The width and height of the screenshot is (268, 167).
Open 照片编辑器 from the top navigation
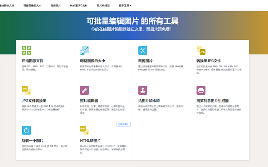point(103,6)
